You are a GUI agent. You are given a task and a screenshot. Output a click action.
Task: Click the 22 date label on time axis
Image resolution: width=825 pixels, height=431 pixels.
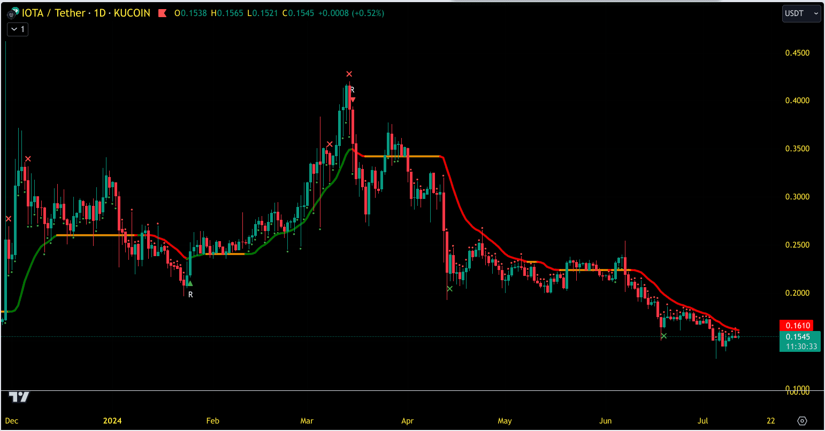[x=770, y=421]
